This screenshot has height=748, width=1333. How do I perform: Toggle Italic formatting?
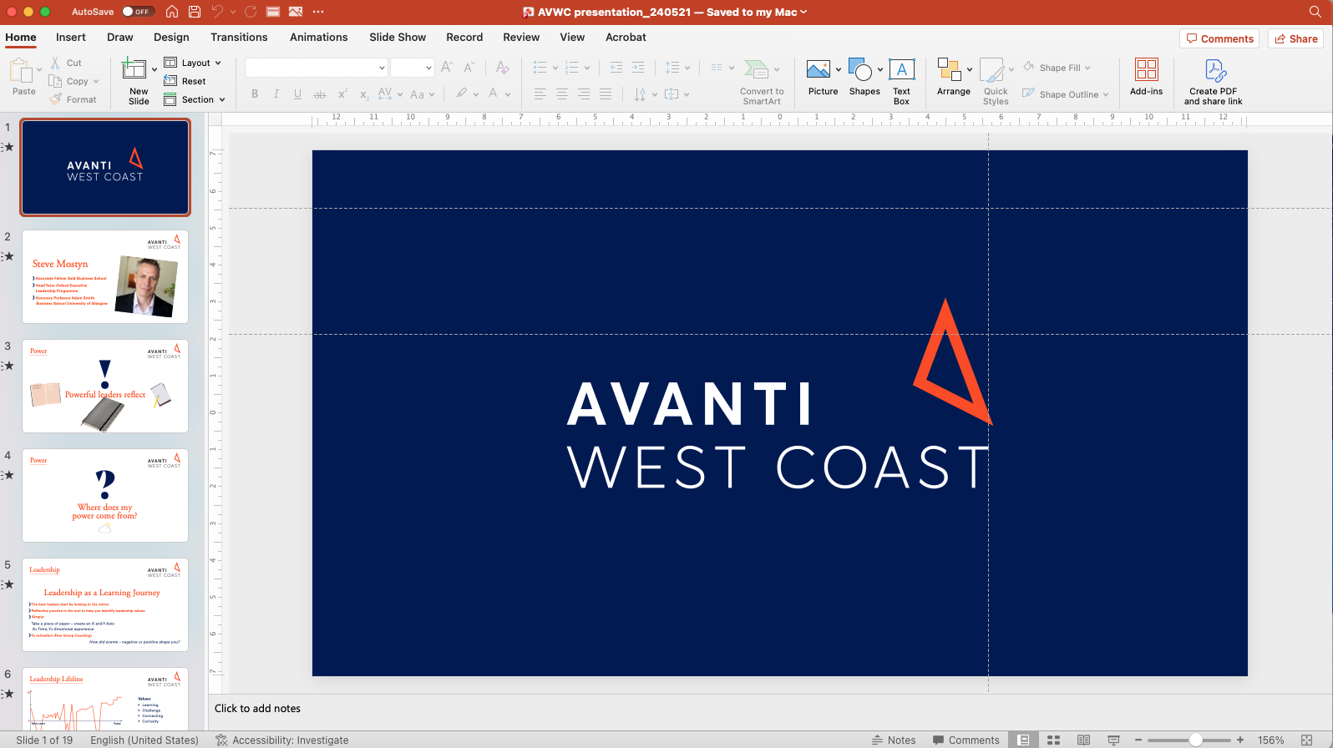[276, 94]
